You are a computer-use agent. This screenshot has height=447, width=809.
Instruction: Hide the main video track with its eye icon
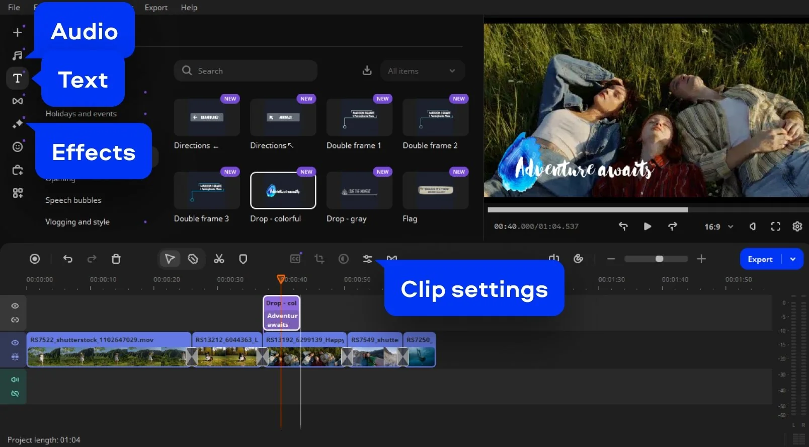[x=15, y=343]
